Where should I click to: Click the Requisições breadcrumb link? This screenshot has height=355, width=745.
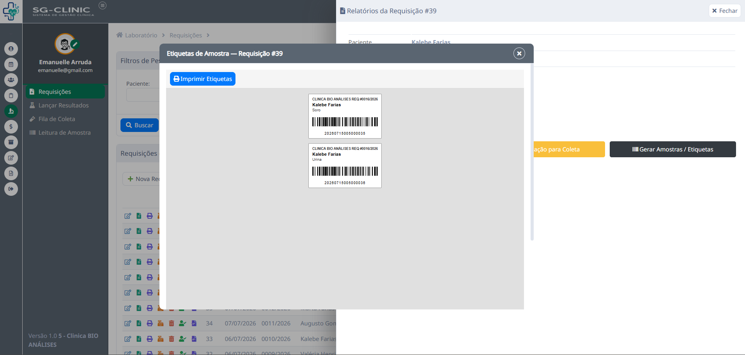click(186, 35)
